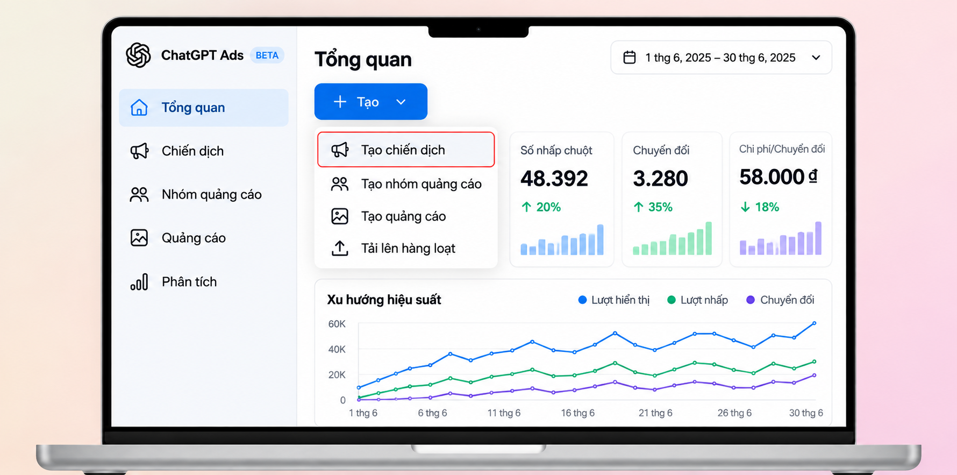Toggle Lượt nhấp legend green dot
The image size is (957, 475).
click(x=671, y=300)
